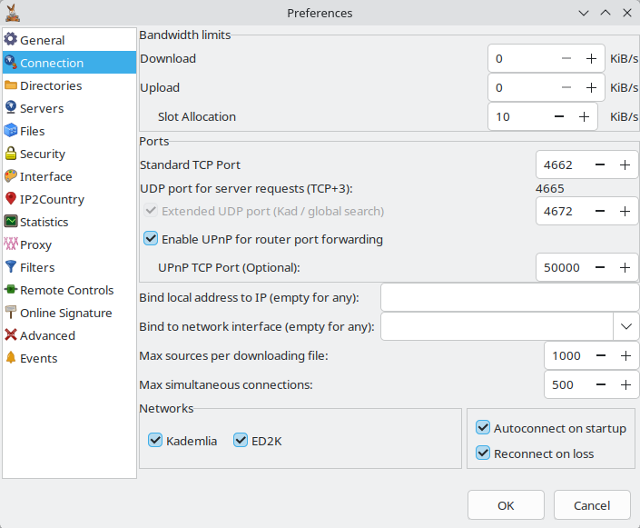This screenshot has width=640, height=528.
Task: Uncheck the ED2K network checkbox
Action: [x=241, y=441]
